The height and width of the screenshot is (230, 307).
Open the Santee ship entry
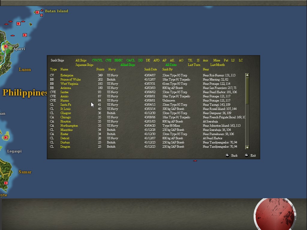point(64,92)
